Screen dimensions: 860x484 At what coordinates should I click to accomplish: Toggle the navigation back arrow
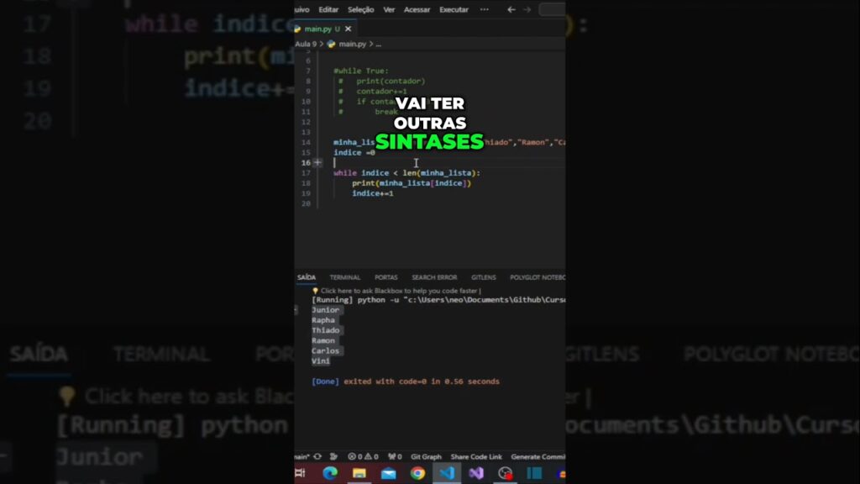point(512,9)
